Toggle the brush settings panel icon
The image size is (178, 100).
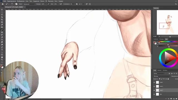(16, 4)
